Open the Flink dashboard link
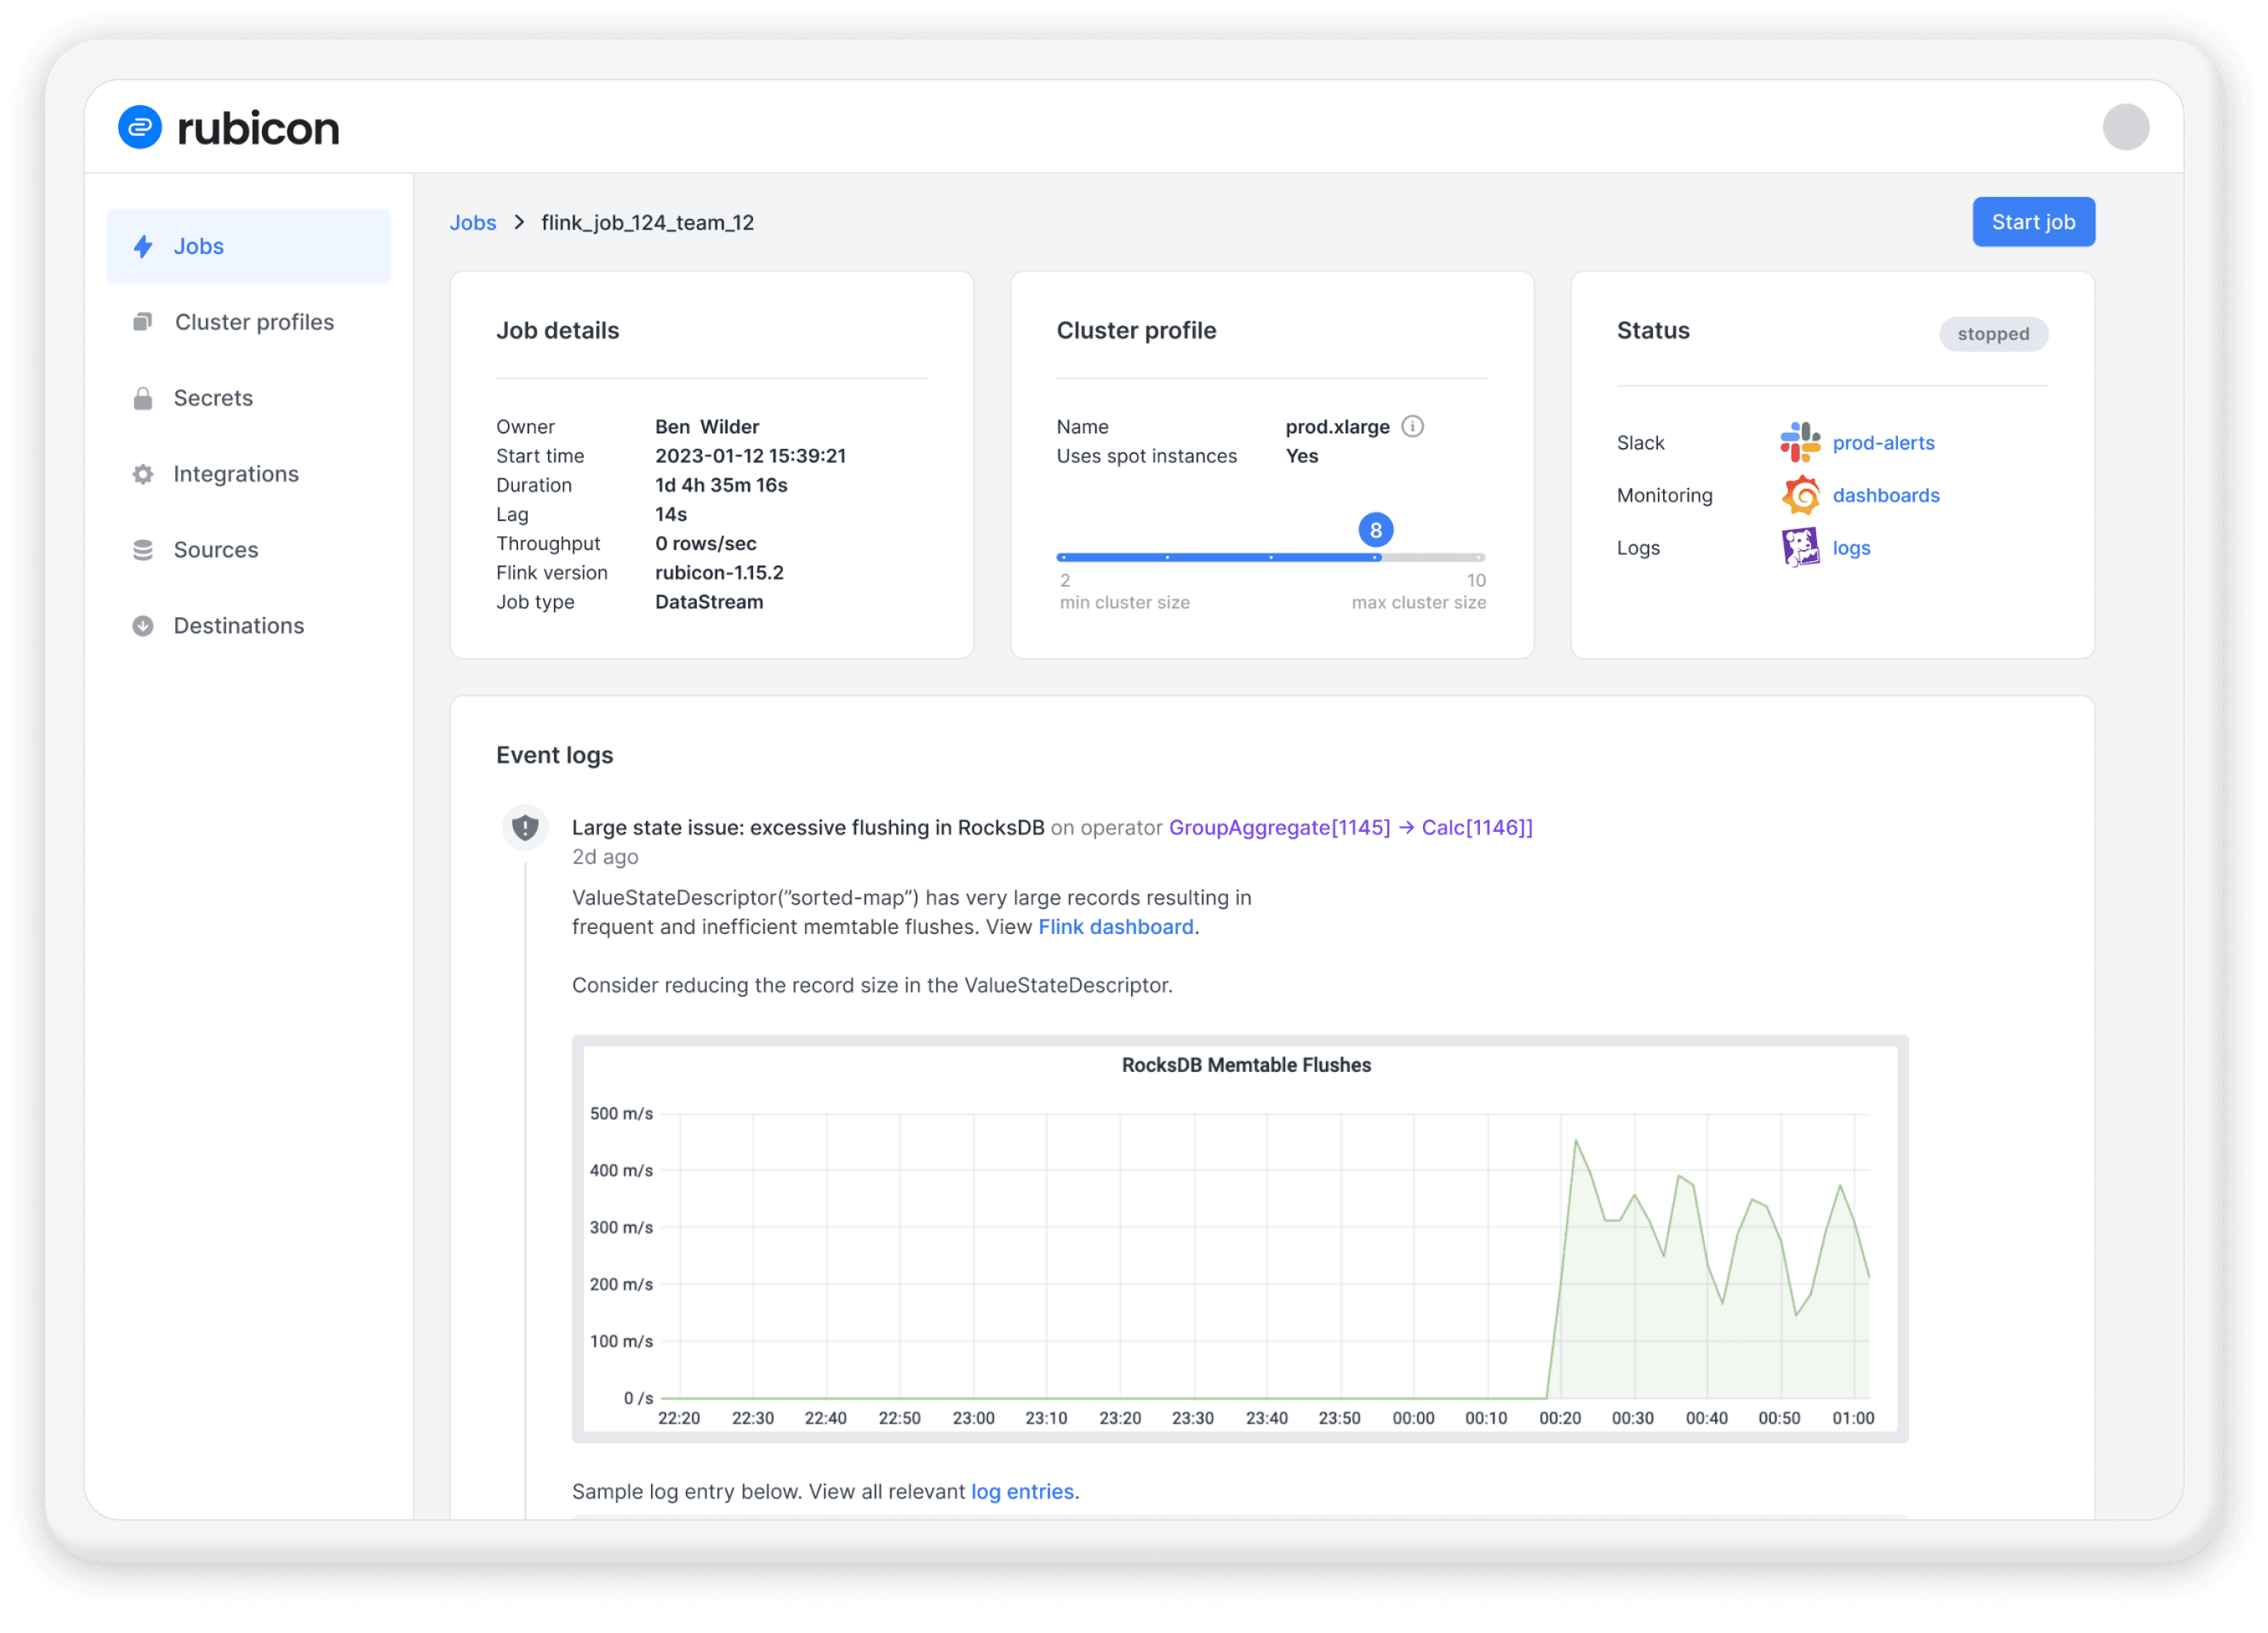The height and width of the screenshot is (1633, 2268). pos(1115,927)
